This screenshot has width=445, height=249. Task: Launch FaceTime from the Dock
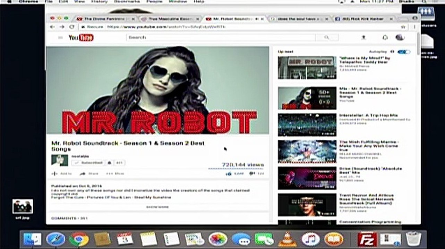pyautogui.click(x=264, y=239)
